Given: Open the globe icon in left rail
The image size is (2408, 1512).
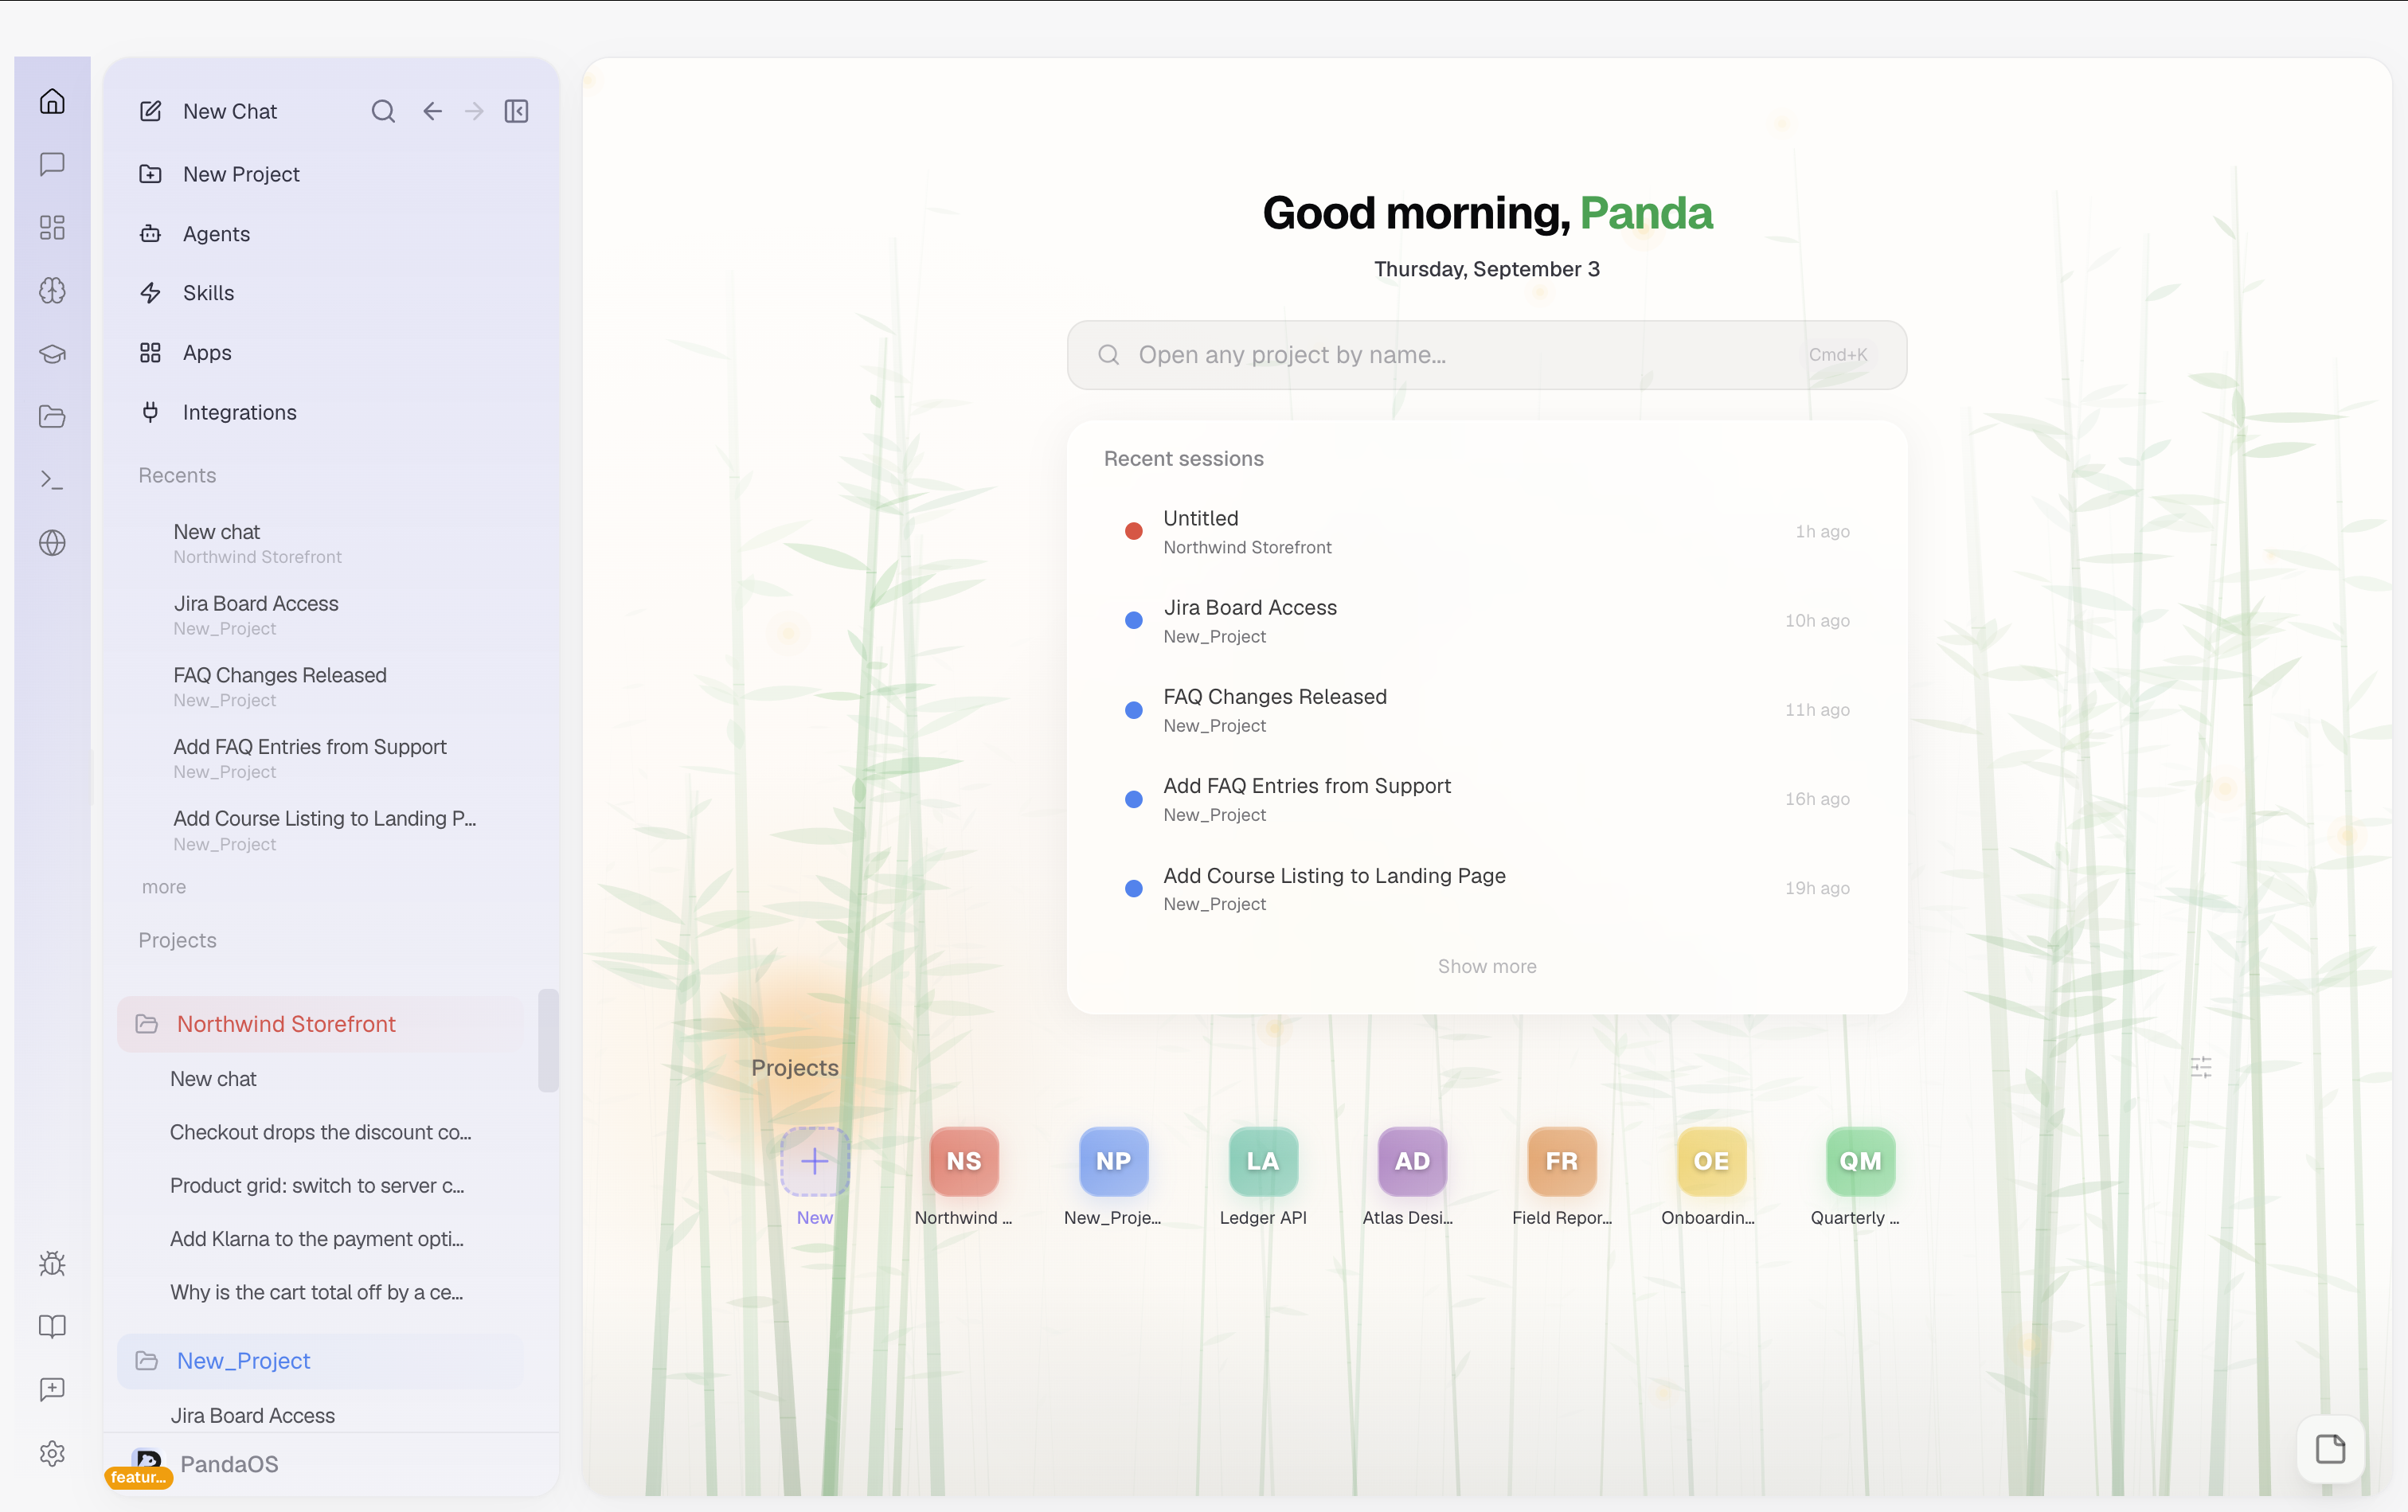Looking at the screenshot, I should point(52,543).
